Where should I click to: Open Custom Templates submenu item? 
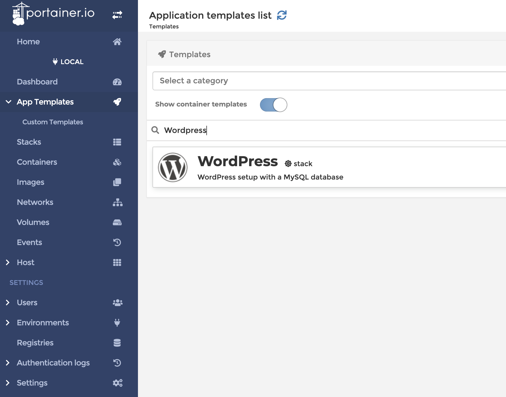click(52, 122)
